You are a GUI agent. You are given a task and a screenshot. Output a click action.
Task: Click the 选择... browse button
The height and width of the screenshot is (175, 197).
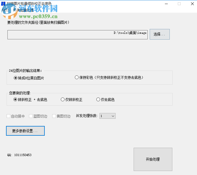point(159,34)
